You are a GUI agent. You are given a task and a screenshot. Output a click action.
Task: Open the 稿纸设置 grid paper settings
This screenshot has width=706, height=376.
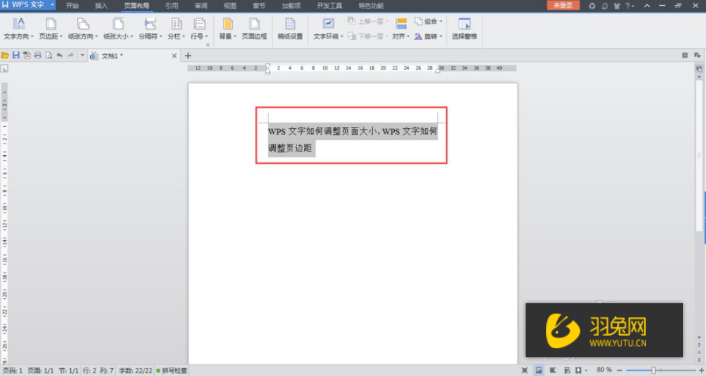(290, 29)
